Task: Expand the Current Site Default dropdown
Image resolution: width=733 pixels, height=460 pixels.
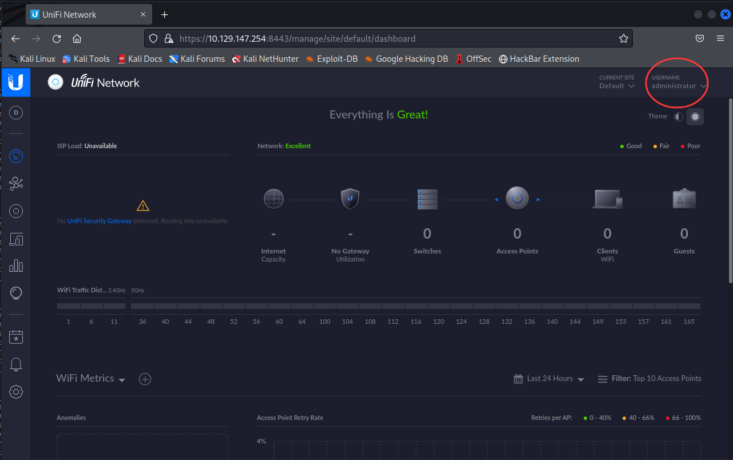Action: click(617, 86)
